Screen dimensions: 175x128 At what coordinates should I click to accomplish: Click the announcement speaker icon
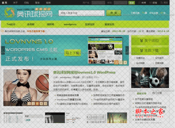(2, 31)
